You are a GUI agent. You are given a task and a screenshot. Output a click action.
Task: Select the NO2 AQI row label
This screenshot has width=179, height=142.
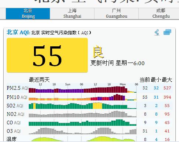[16, 114]
